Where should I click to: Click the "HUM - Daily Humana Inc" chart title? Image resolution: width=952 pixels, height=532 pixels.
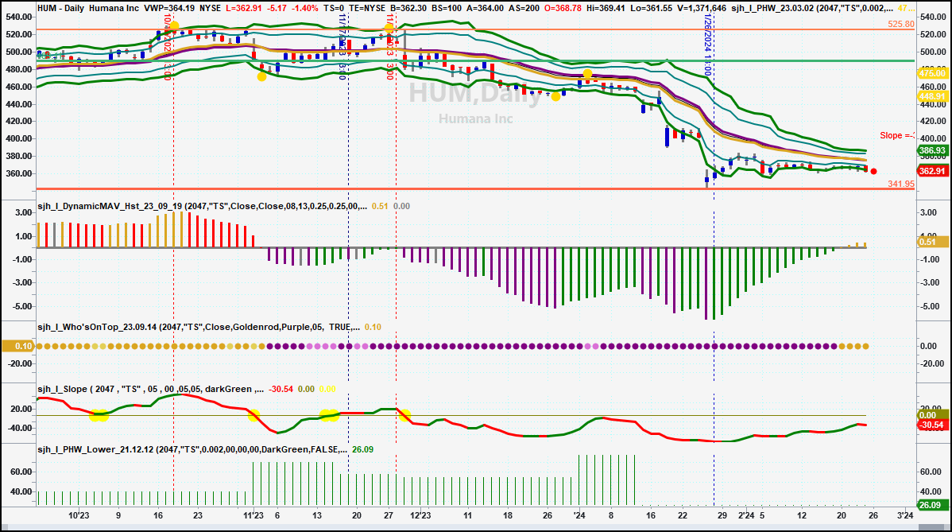88,9
